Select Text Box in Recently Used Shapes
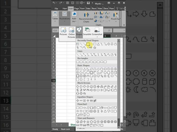The image size is (177, 132). point(77,44)
